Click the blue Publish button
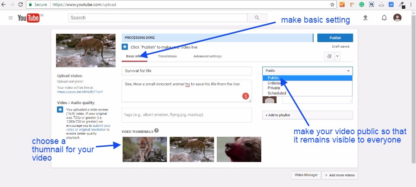Image resolution: width=416 pixels, height=187 pixels. (335, 38)
